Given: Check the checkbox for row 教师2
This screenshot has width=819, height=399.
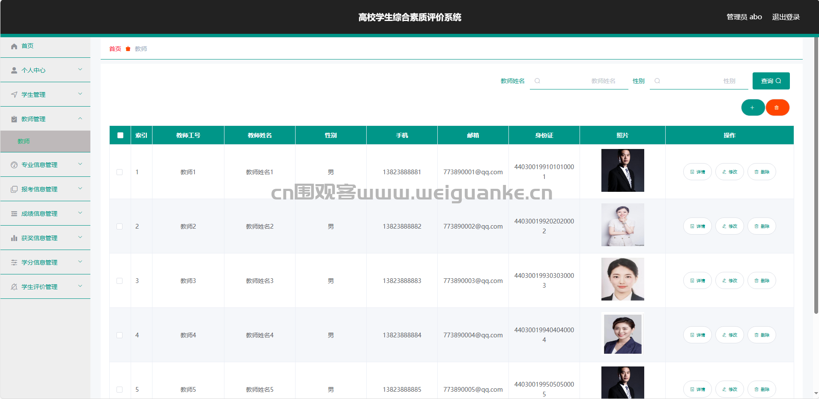Looking at the screenshot, I should 120,226.
